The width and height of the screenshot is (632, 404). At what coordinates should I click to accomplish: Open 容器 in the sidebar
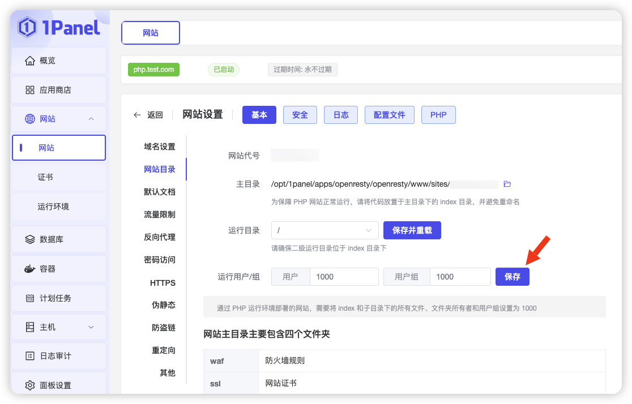tap(59, 269)
